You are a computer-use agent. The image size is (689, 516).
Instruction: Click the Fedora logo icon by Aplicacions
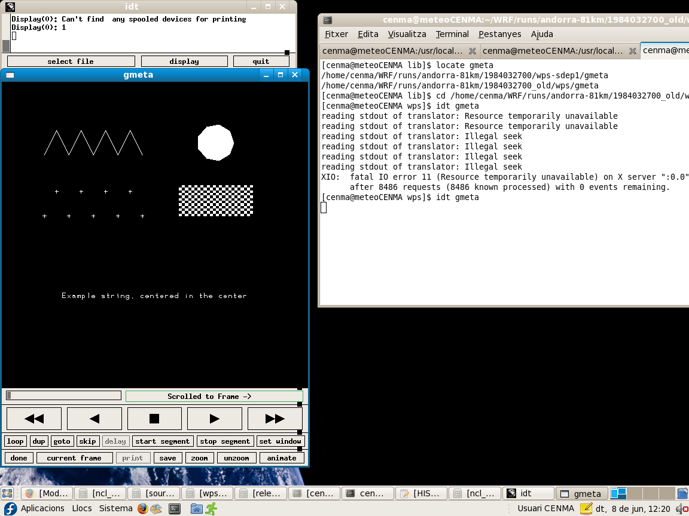point(10,509)
